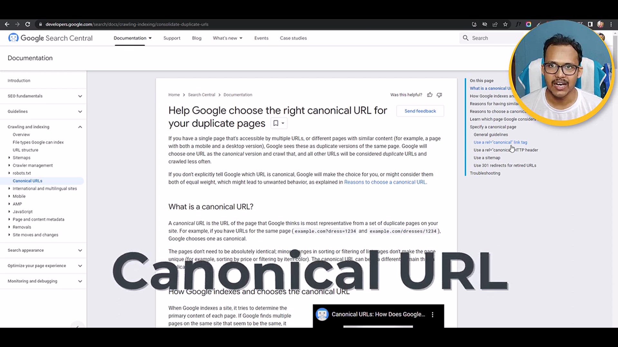The image size is (618, 347).
Task: Select Introduction in the left sidebar
Action: click(19, 81)
